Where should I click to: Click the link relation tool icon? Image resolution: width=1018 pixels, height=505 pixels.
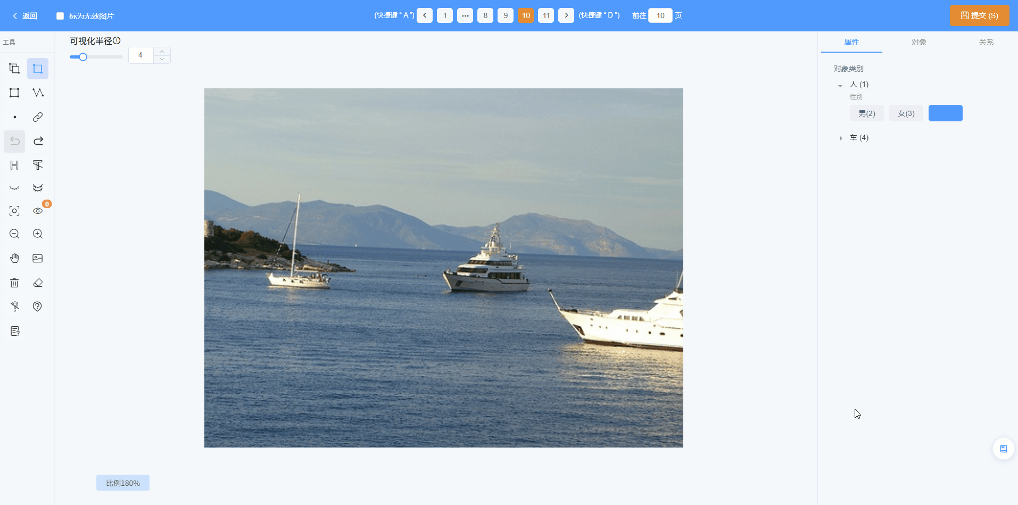click(38, 117)
